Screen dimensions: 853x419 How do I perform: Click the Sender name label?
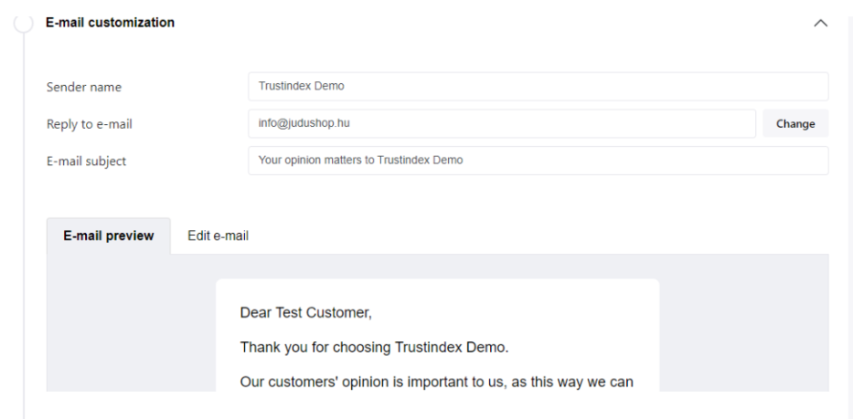(x=84, y=88)
